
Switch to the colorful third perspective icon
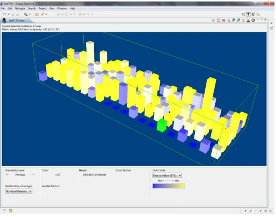pyautogui.click(x=253, y=14)
